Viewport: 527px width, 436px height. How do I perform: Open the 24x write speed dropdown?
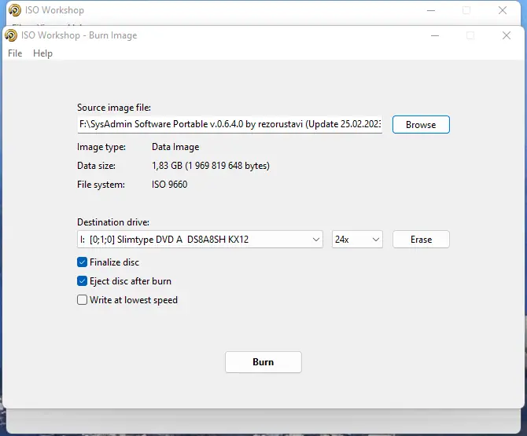point(357,240)
